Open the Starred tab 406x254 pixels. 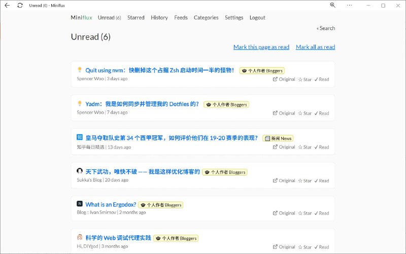[136, 18]
